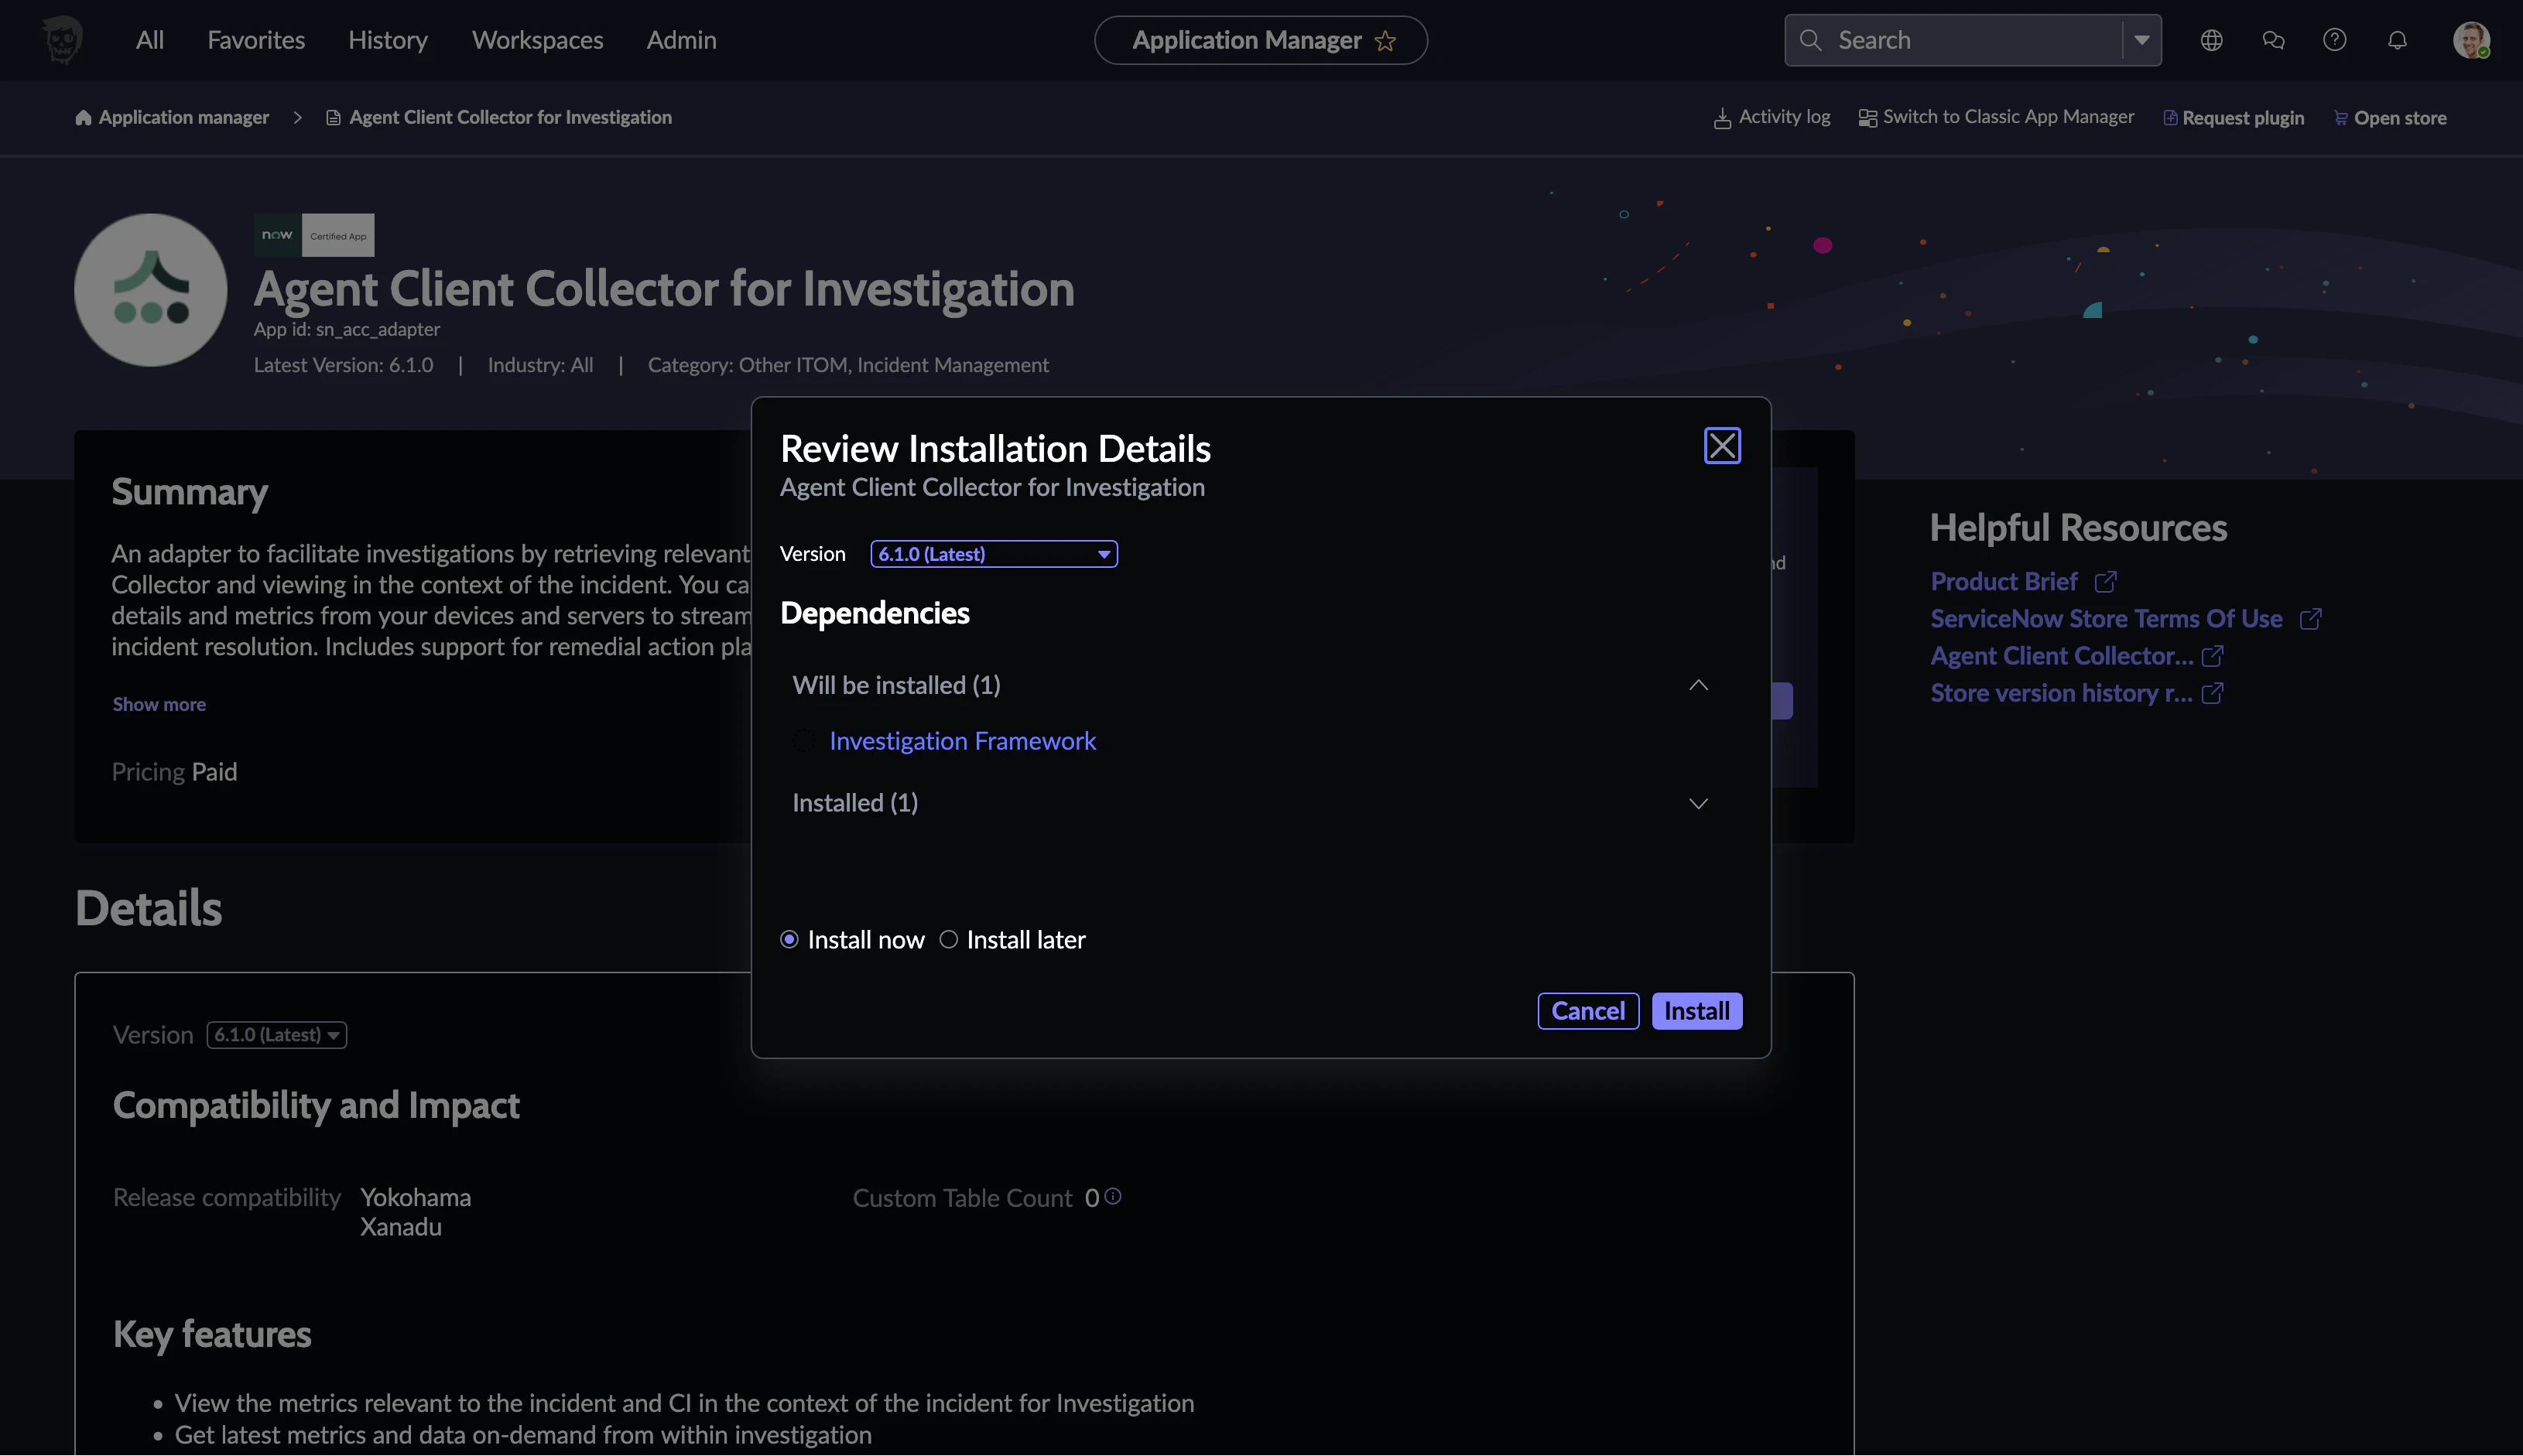Open external link icon beside Product Brief
The image size is (2523, 1456).
click(2106, 582)
